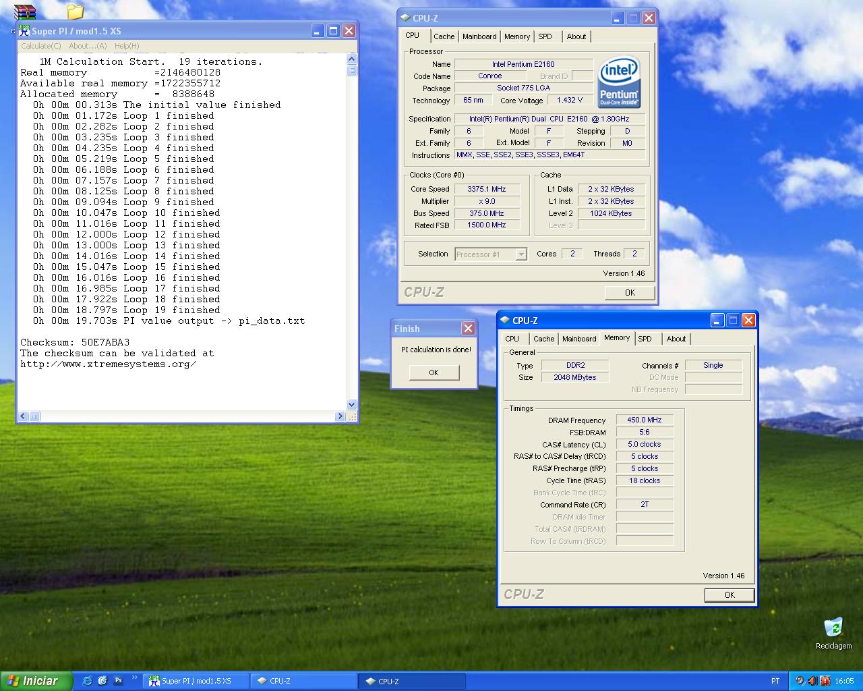Click the Super PI title bar icon
The width and height of the screenshot is (863, 691).
tap(24, 30)
